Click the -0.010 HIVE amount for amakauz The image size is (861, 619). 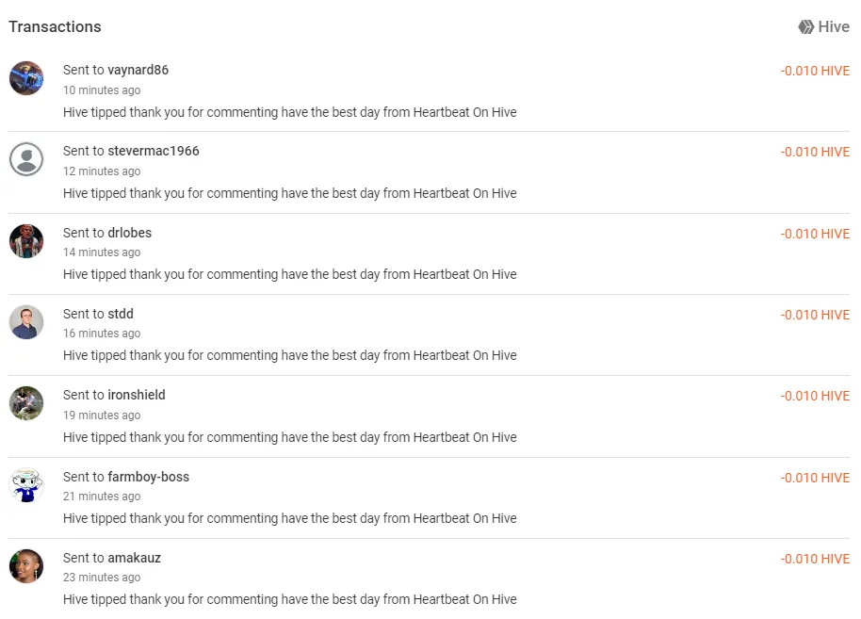(815, 559)
